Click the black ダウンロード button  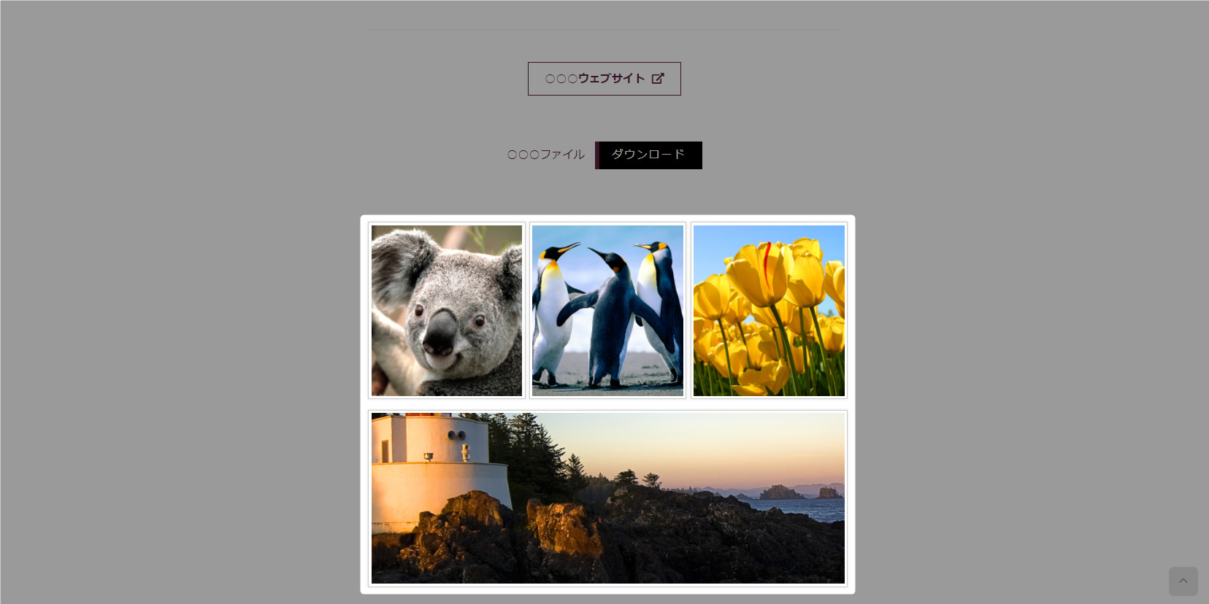(x=648, y=155)
